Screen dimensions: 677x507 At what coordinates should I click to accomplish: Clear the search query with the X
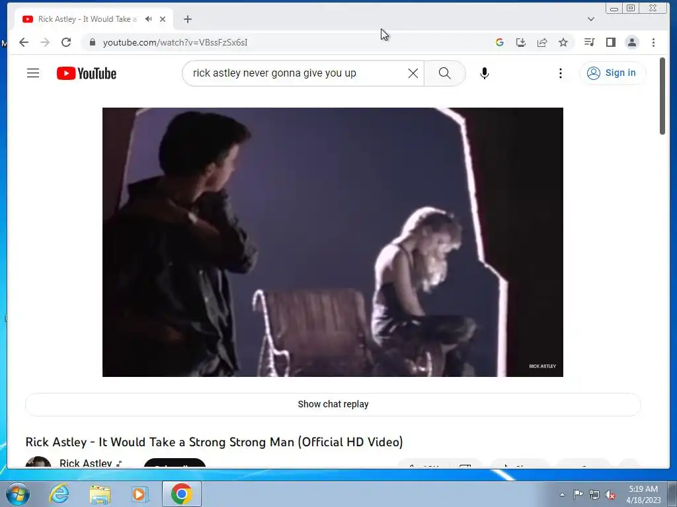pos(413,73)
